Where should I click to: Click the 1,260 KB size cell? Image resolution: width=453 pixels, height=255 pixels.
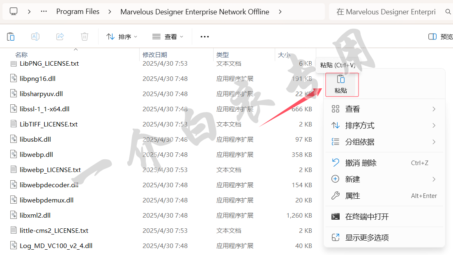coord(299,216)
